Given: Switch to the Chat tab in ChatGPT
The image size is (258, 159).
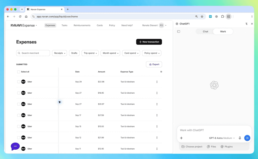Looking at the screenshot, I should pos(205,32).
